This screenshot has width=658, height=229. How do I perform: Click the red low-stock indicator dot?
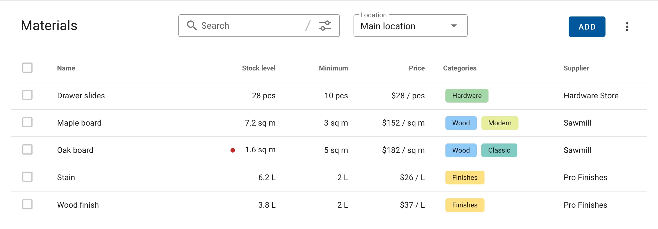(x=233, y=150)
